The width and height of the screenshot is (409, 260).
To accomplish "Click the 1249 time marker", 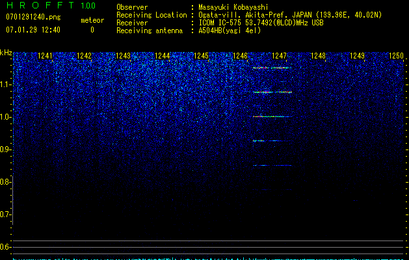I will (358, 56).
